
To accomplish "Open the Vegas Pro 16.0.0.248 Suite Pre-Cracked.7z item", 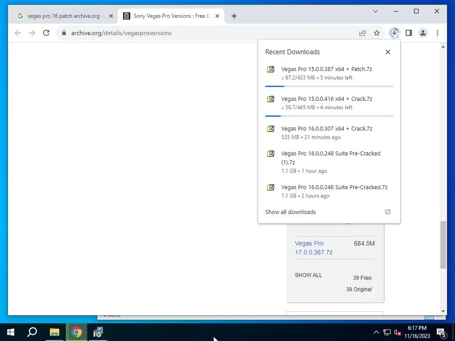I will point(329,191).
